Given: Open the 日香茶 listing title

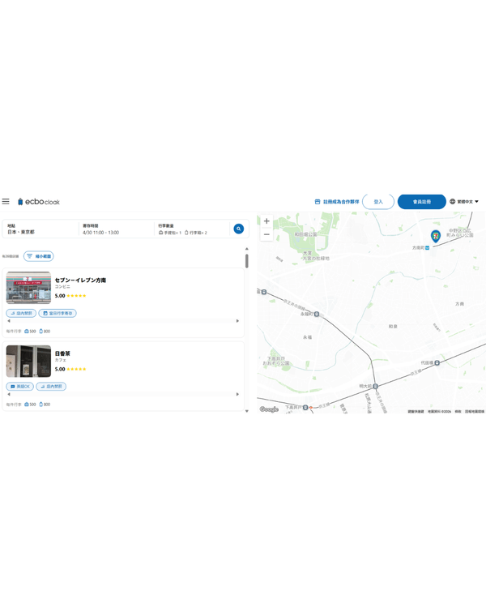Looking at the screenshot, I should (x=62, y=353).
